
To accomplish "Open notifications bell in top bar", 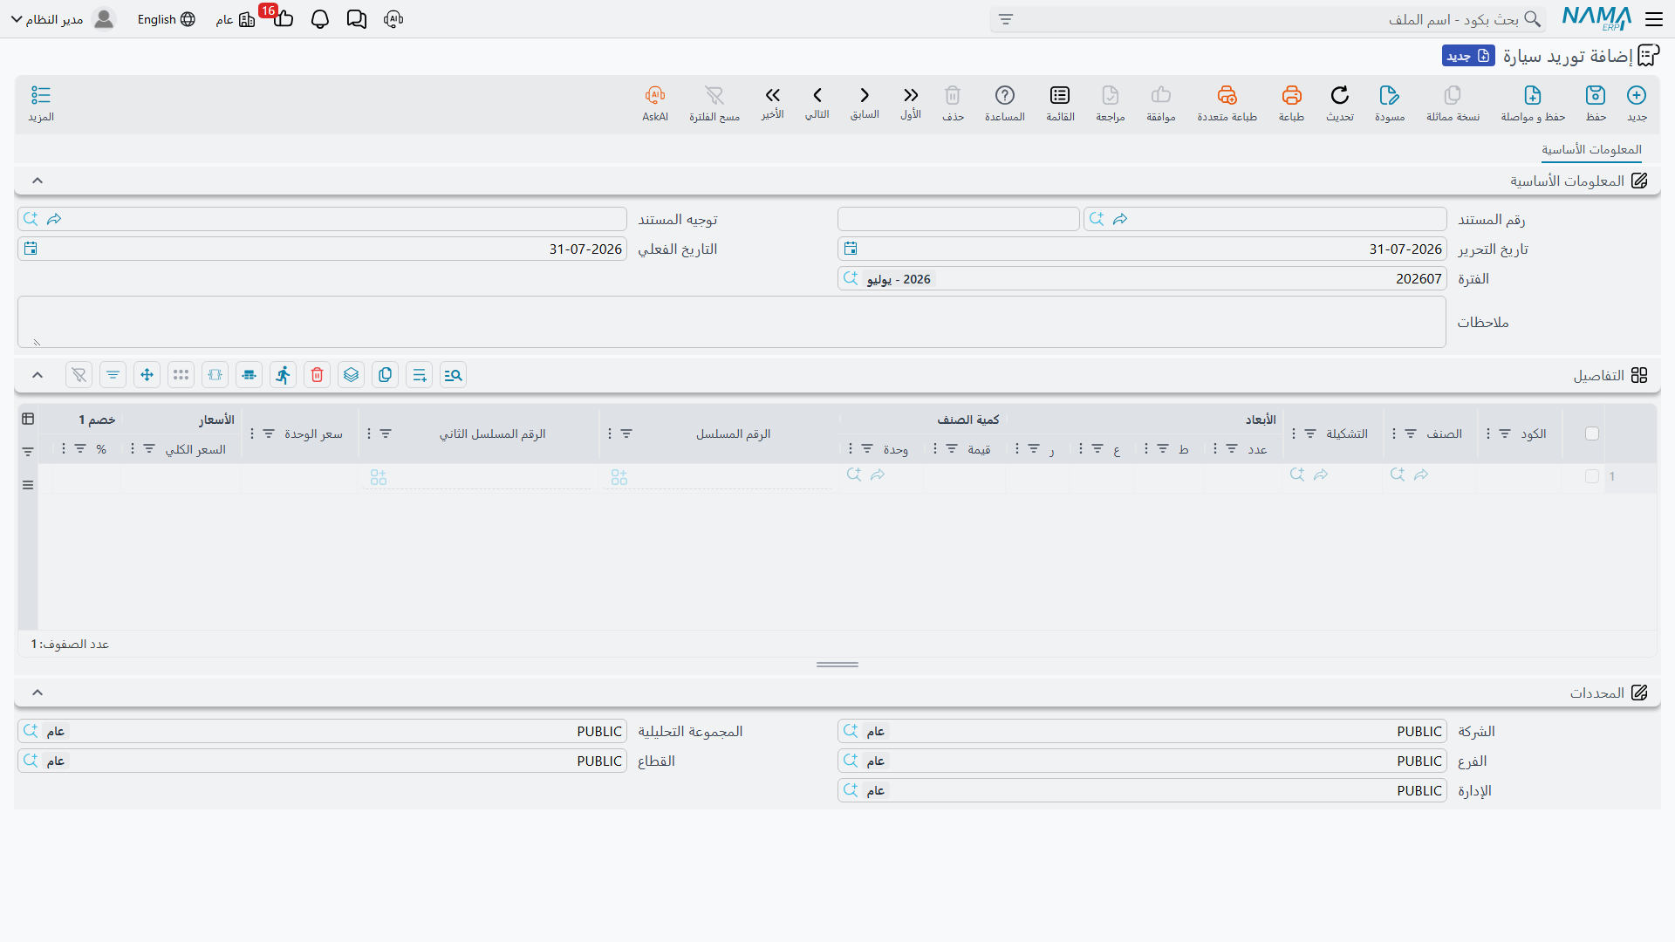I will tap(320, 19).
